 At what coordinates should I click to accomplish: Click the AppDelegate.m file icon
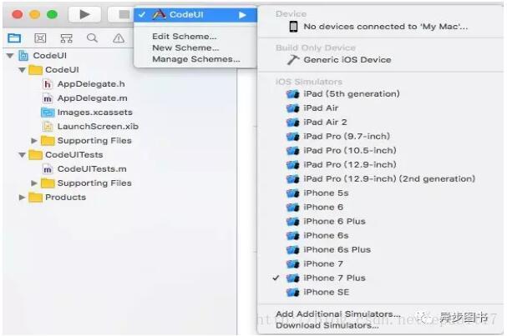pyautogui.click(x=48, y=98)
